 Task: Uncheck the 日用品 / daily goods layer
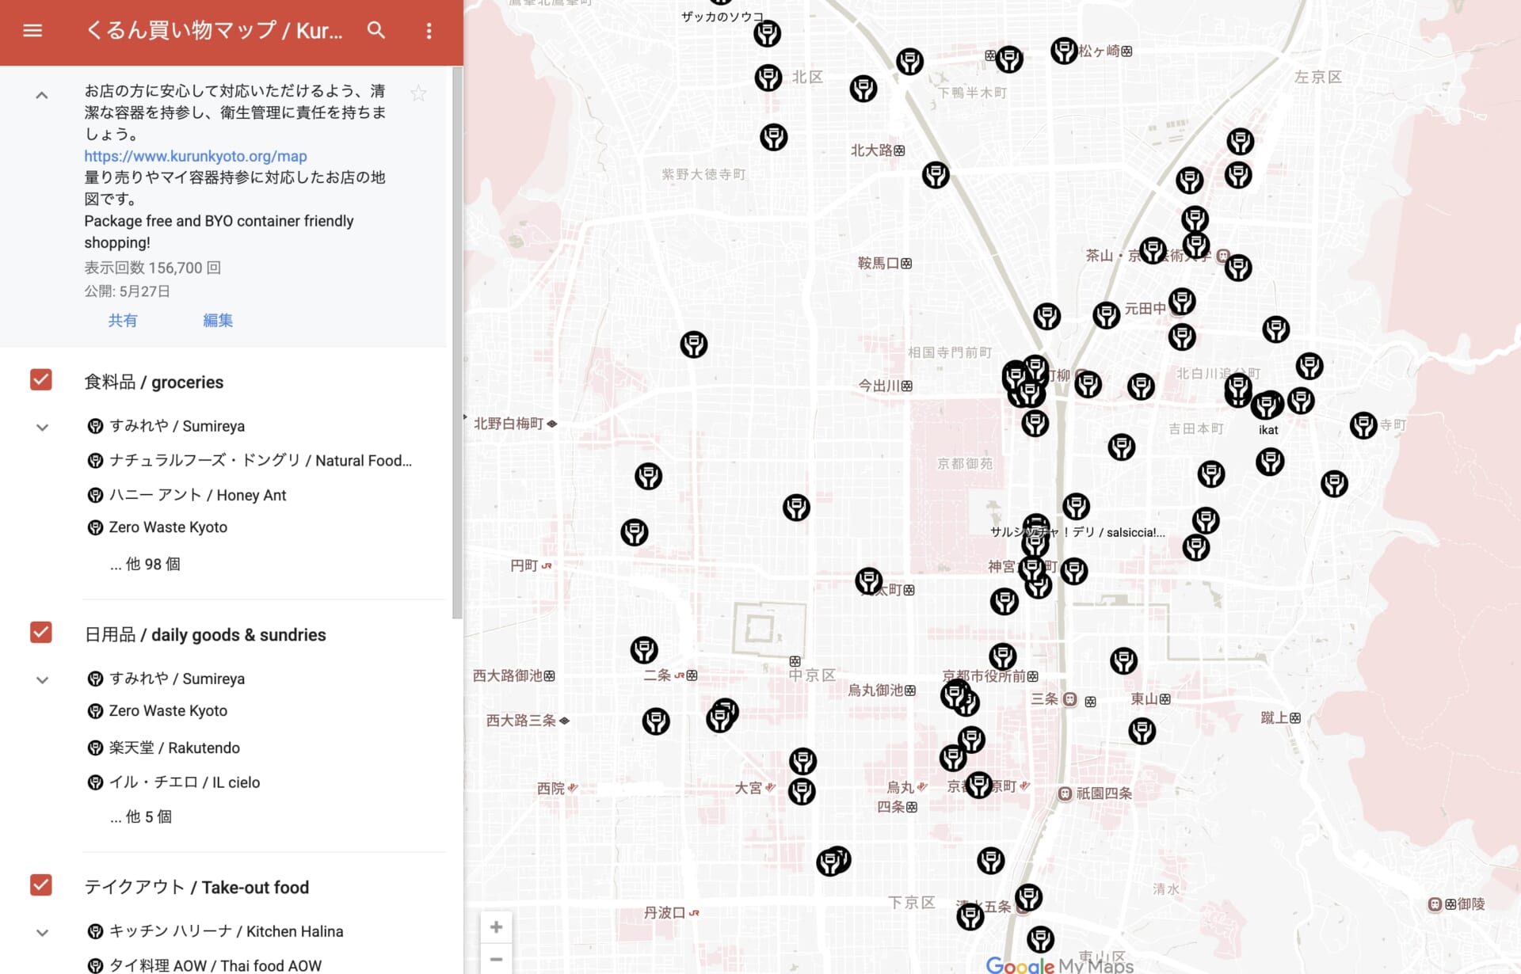point(41,633)
